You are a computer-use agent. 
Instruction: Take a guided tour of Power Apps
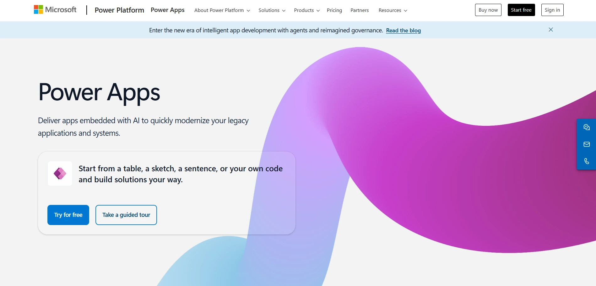(x=126, y=215)
